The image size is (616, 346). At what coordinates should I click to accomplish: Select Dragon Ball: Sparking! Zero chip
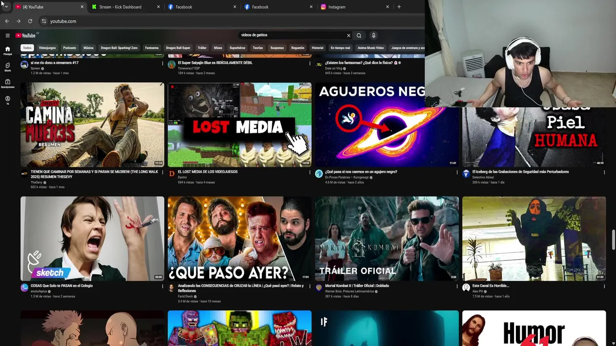(x=119, y=48)
